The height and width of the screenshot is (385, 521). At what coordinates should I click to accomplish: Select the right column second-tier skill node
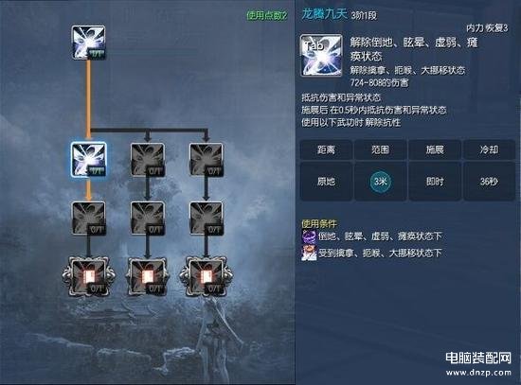point(206,160)
